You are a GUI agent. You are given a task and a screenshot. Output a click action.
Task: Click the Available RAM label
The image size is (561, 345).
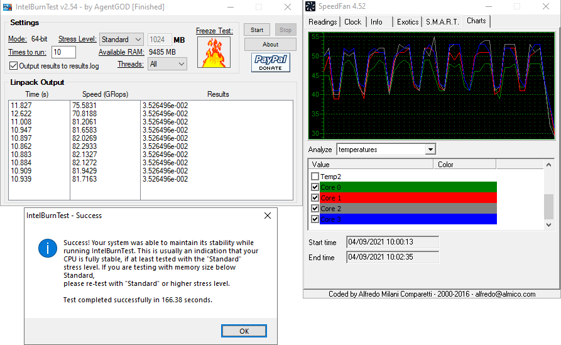121,52
